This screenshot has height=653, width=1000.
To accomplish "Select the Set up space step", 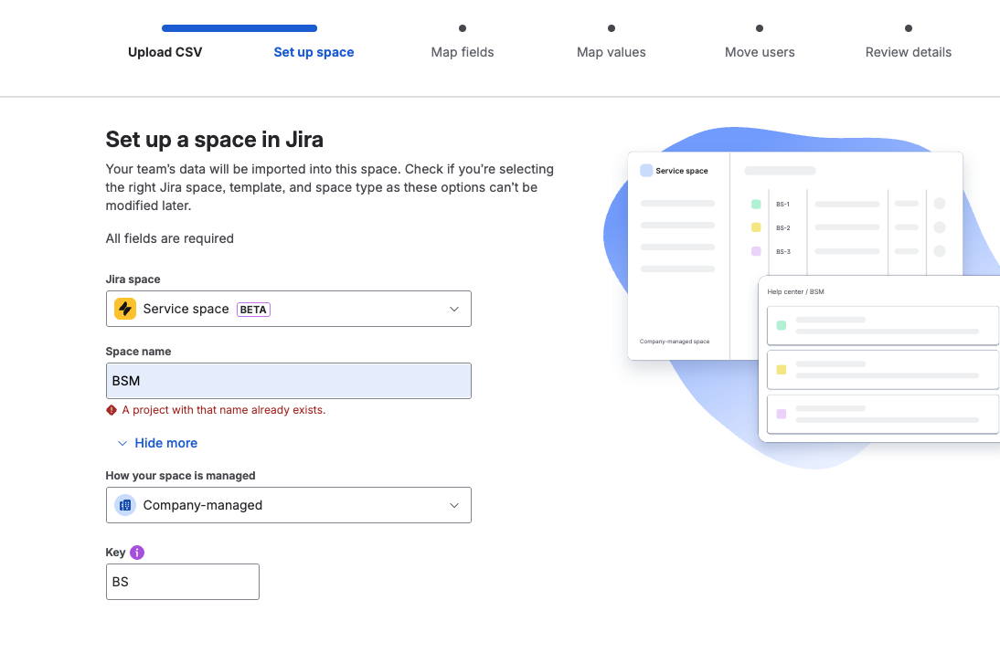I will pyautogui.click(x=314, y=52).
